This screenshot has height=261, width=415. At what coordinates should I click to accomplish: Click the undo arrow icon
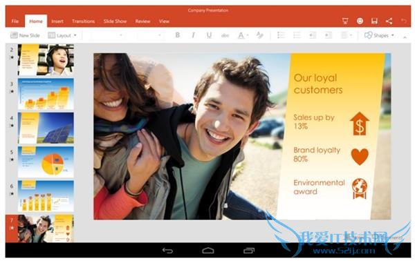[x=403, y=21]
